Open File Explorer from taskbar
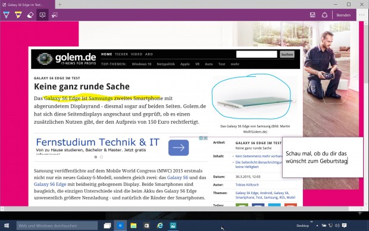Viewport: 369px width, 231px height. [x=133, y=226]
